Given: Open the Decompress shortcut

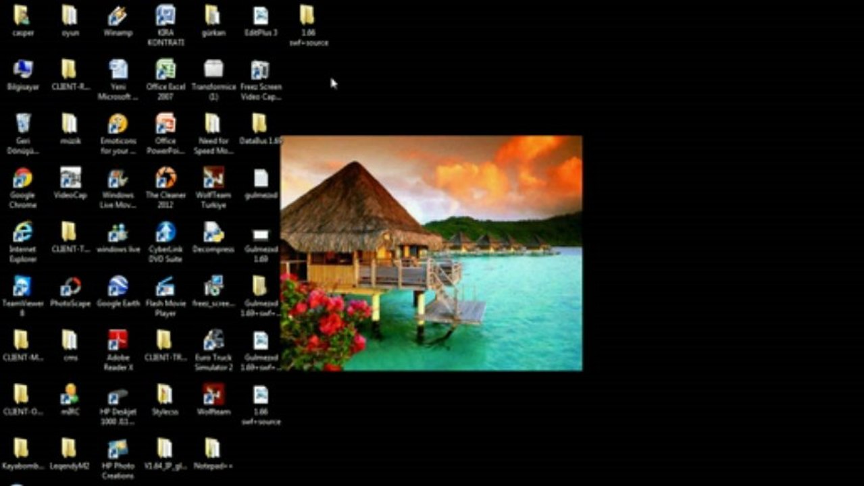Looking at the screenshot, I should (213, 232).
